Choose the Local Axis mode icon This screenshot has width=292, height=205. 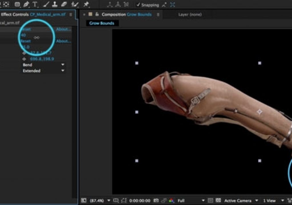coord(110,5)
